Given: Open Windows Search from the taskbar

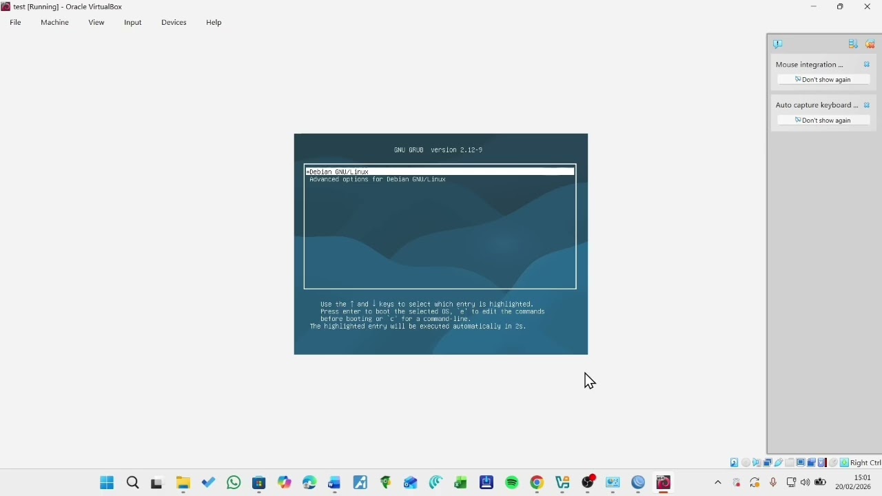Looking at the screenshot, I should coord(133,483).
